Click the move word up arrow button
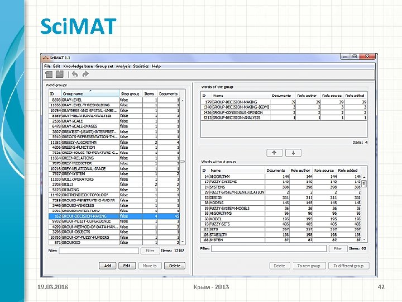 (274, 153)
